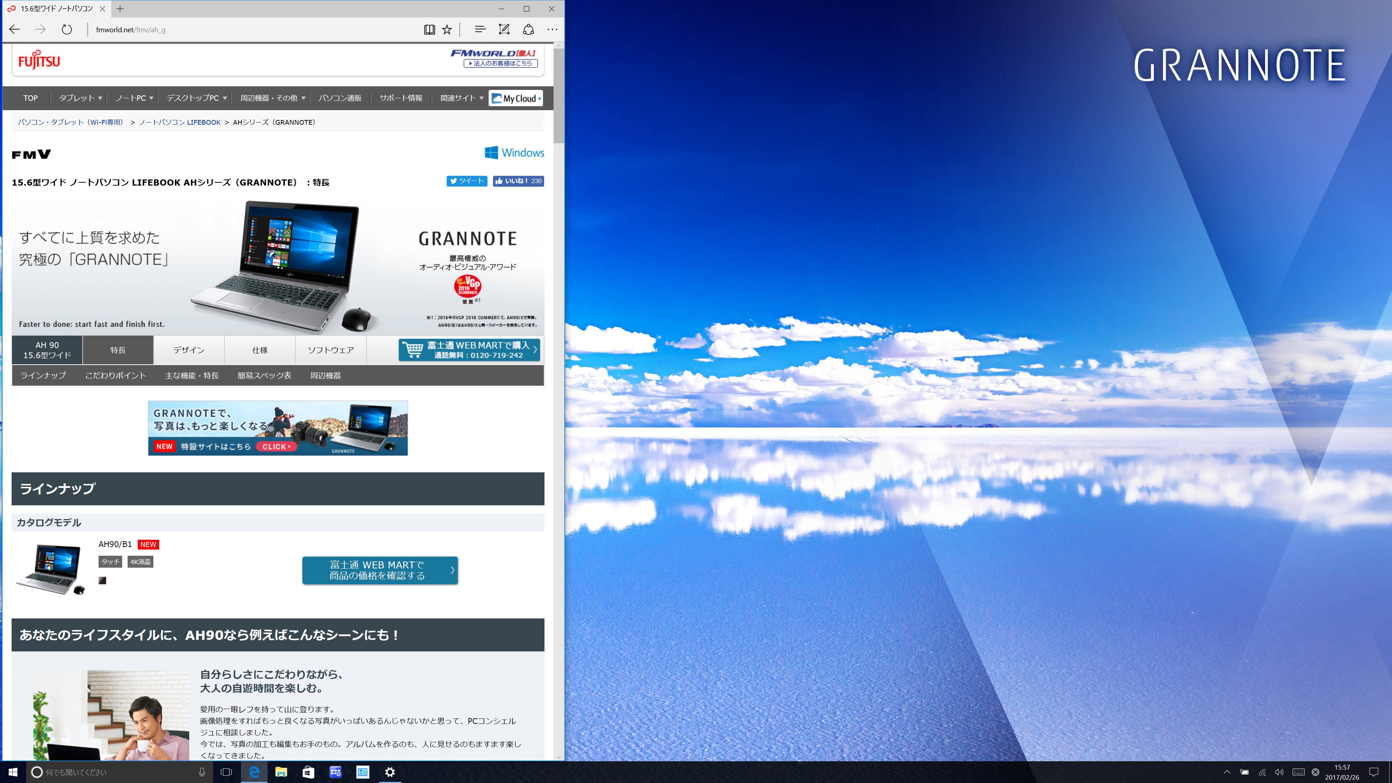Open Edge More actions menu

coord(552,30)
